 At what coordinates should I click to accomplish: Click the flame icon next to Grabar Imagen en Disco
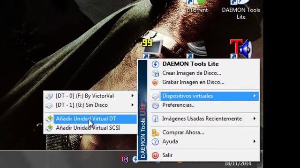tap(155, 82)
